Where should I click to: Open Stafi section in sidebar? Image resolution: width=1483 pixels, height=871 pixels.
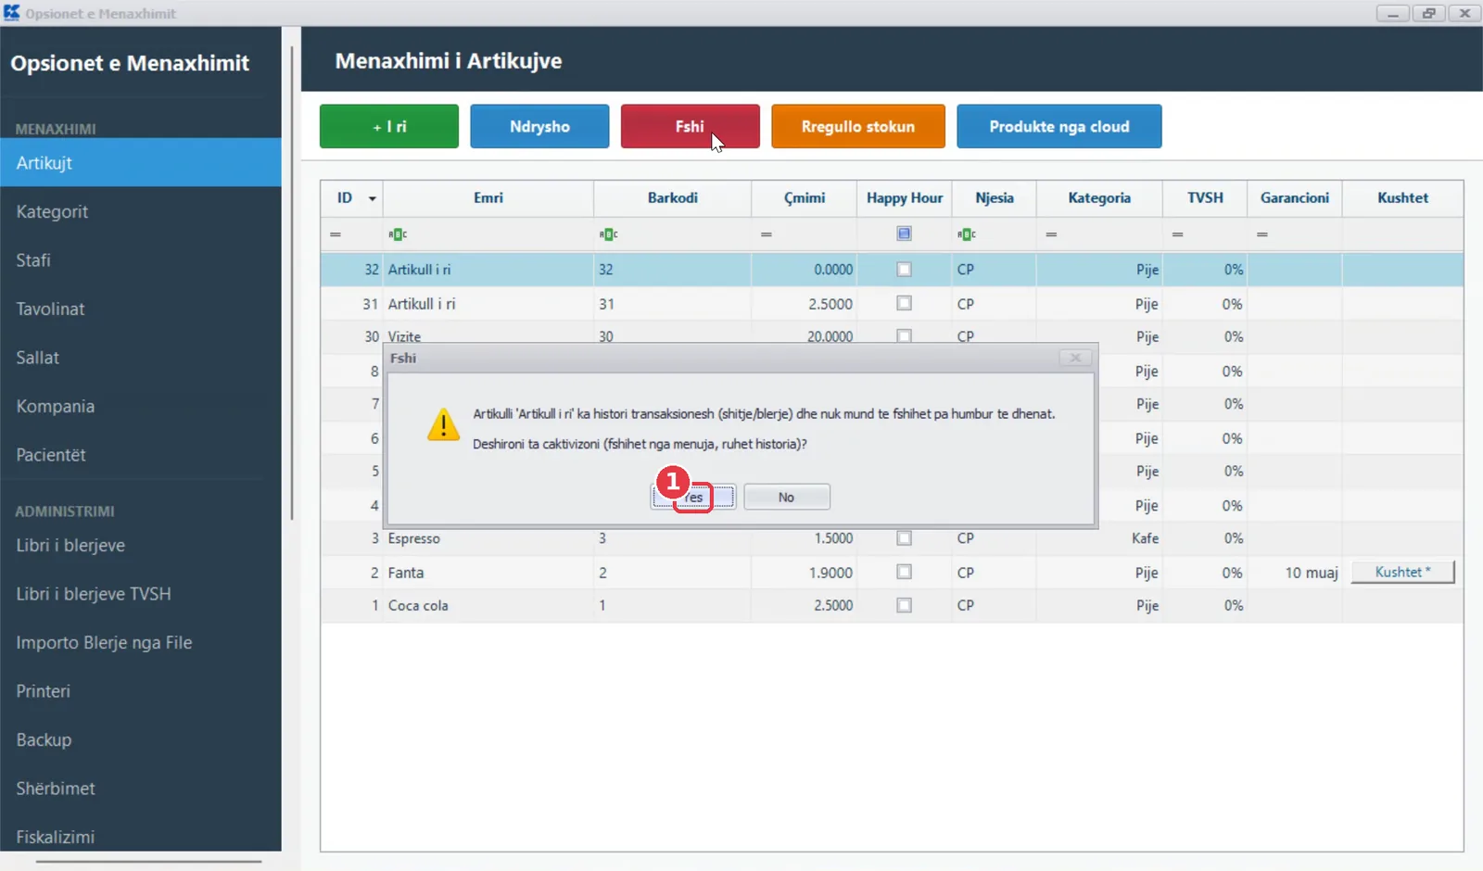click(x=141, y=260)
